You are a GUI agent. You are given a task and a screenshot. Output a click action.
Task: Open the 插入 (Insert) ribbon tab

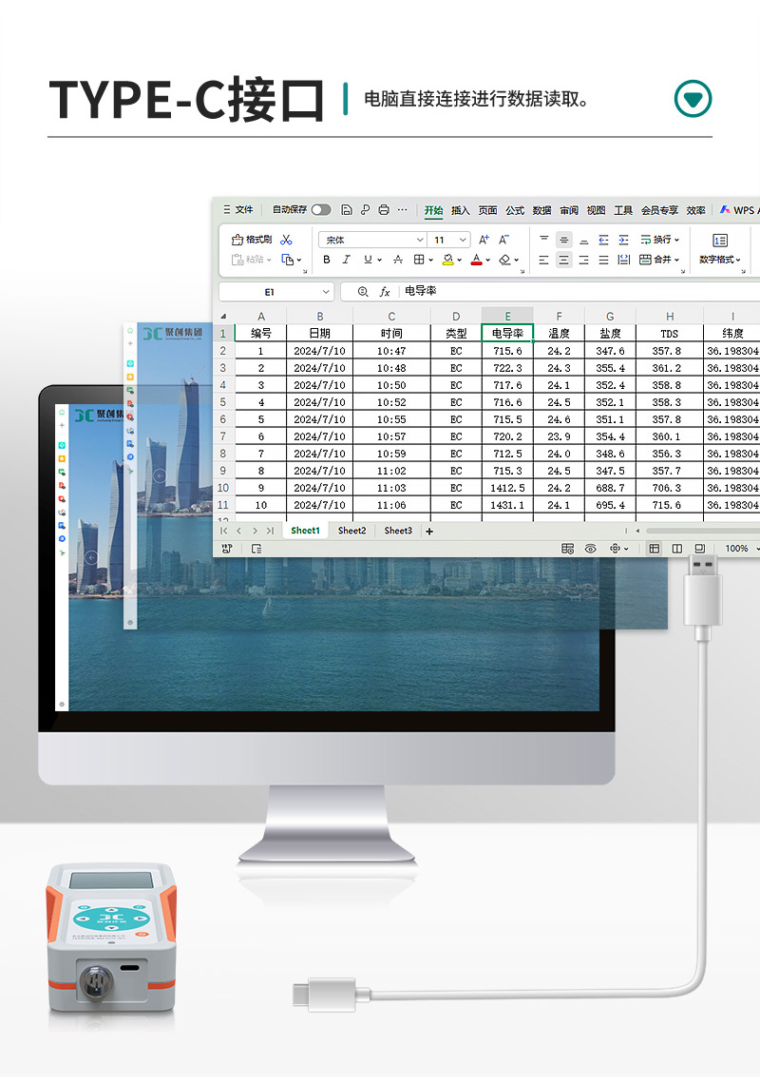point(460,210)
